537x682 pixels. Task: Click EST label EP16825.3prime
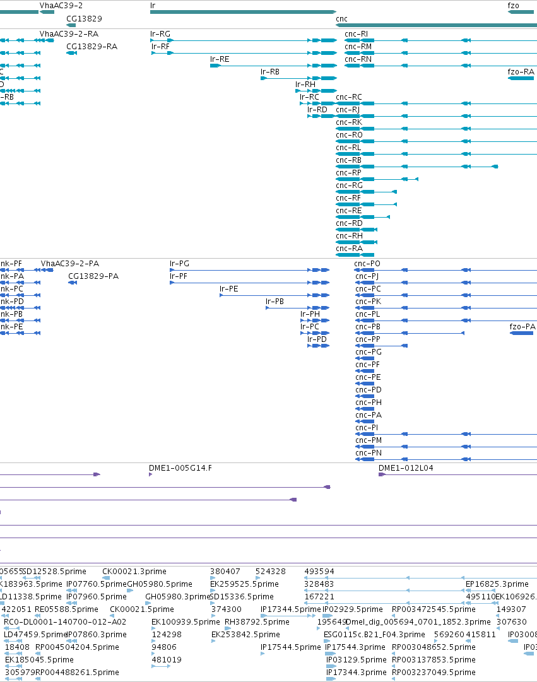pyautogui.click(x=497, y=584)
